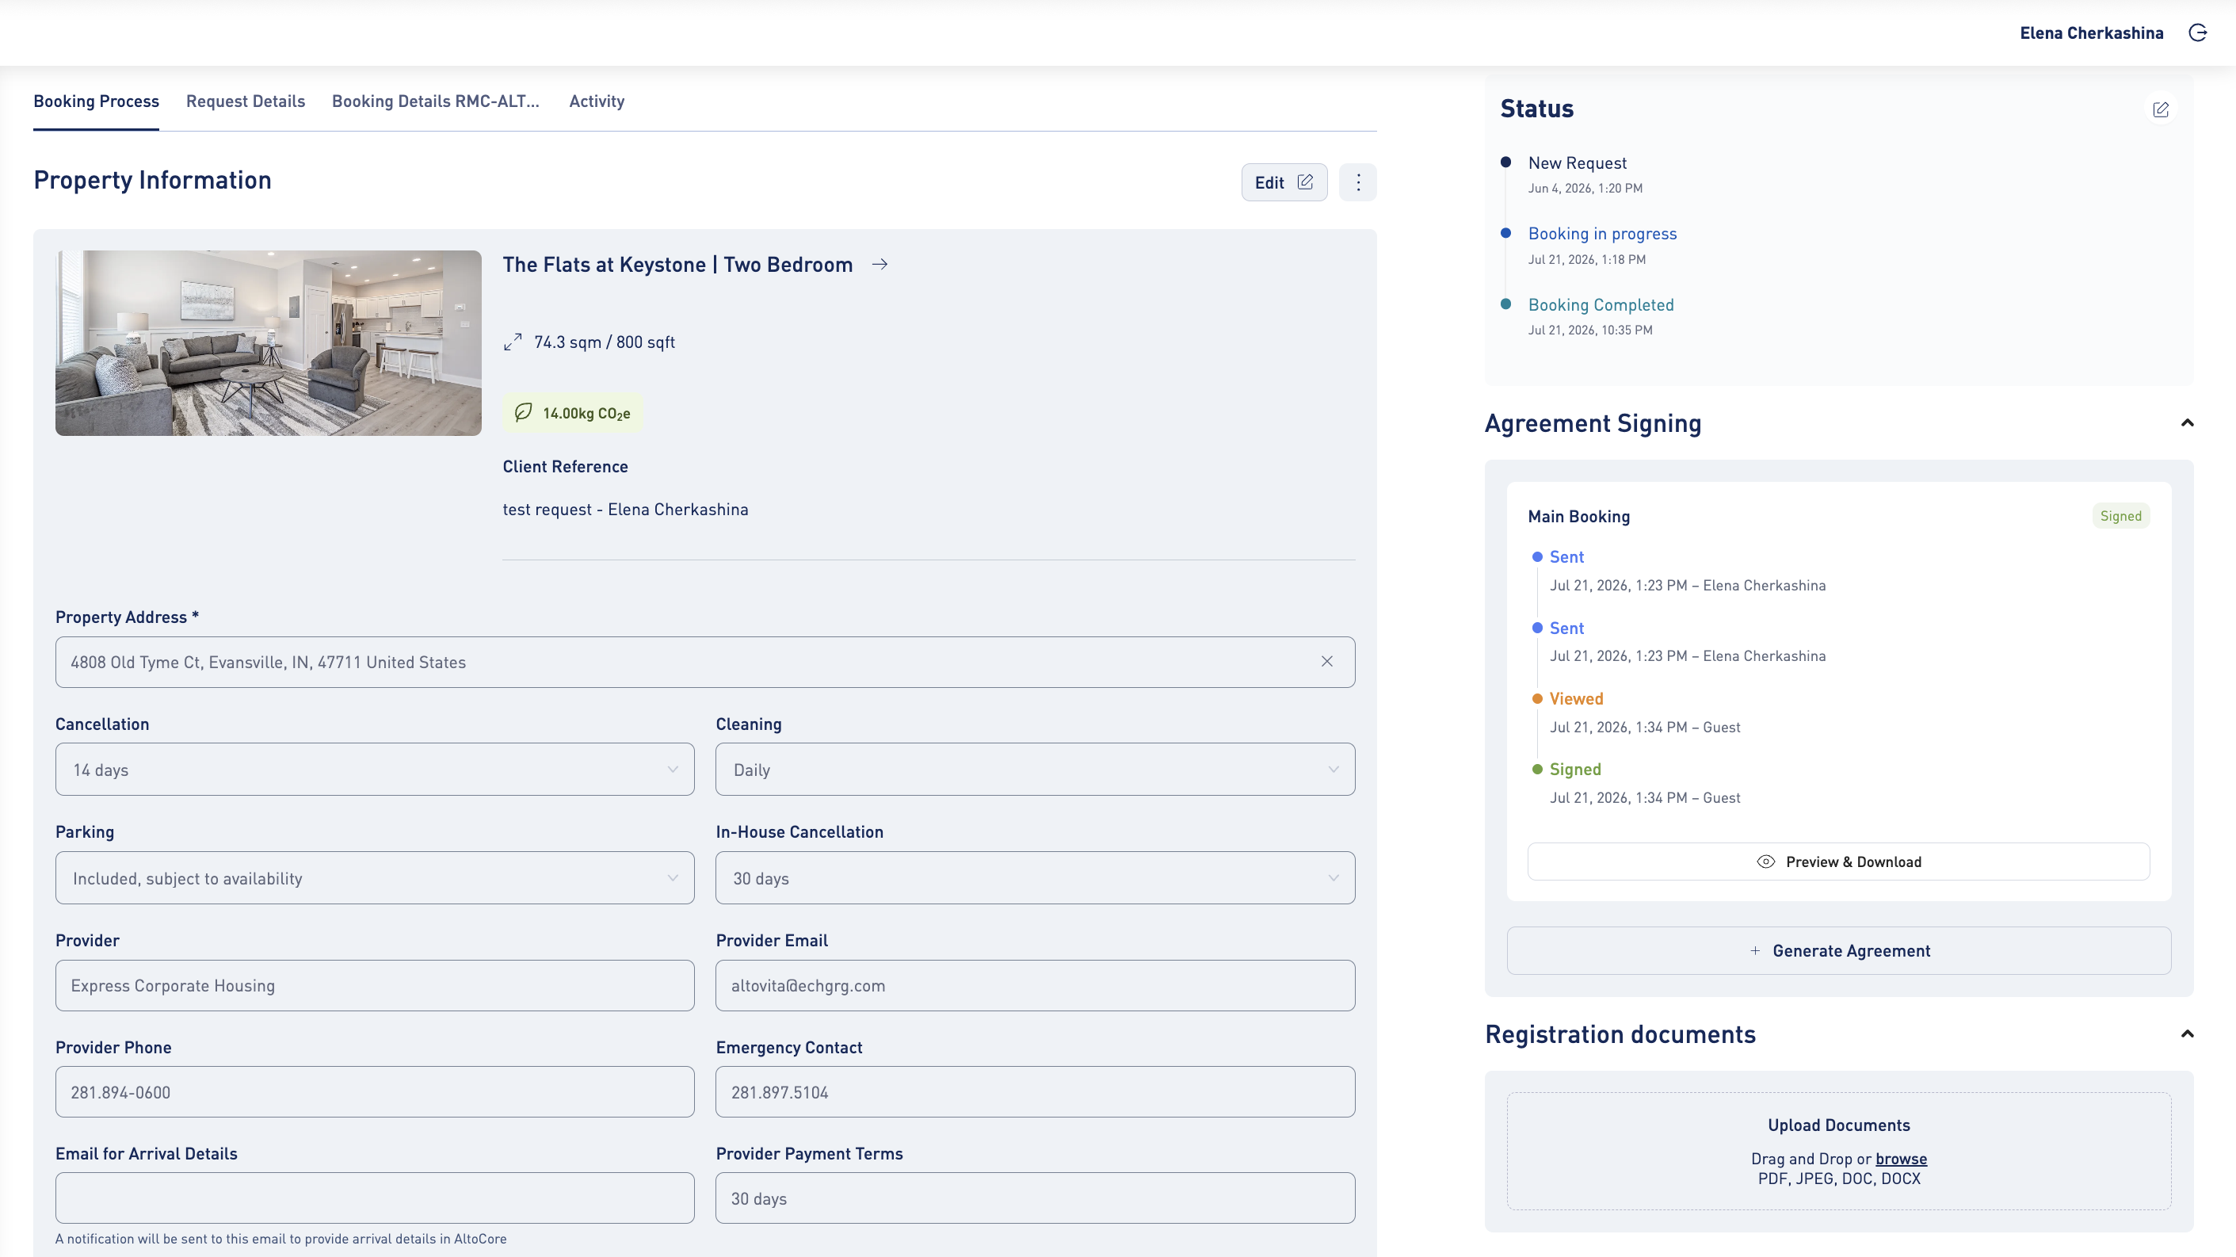Viewport: 2236px width, 1257px height.
Task: Open the In-House Cancellation dropdown
Action: point(1035,877)
